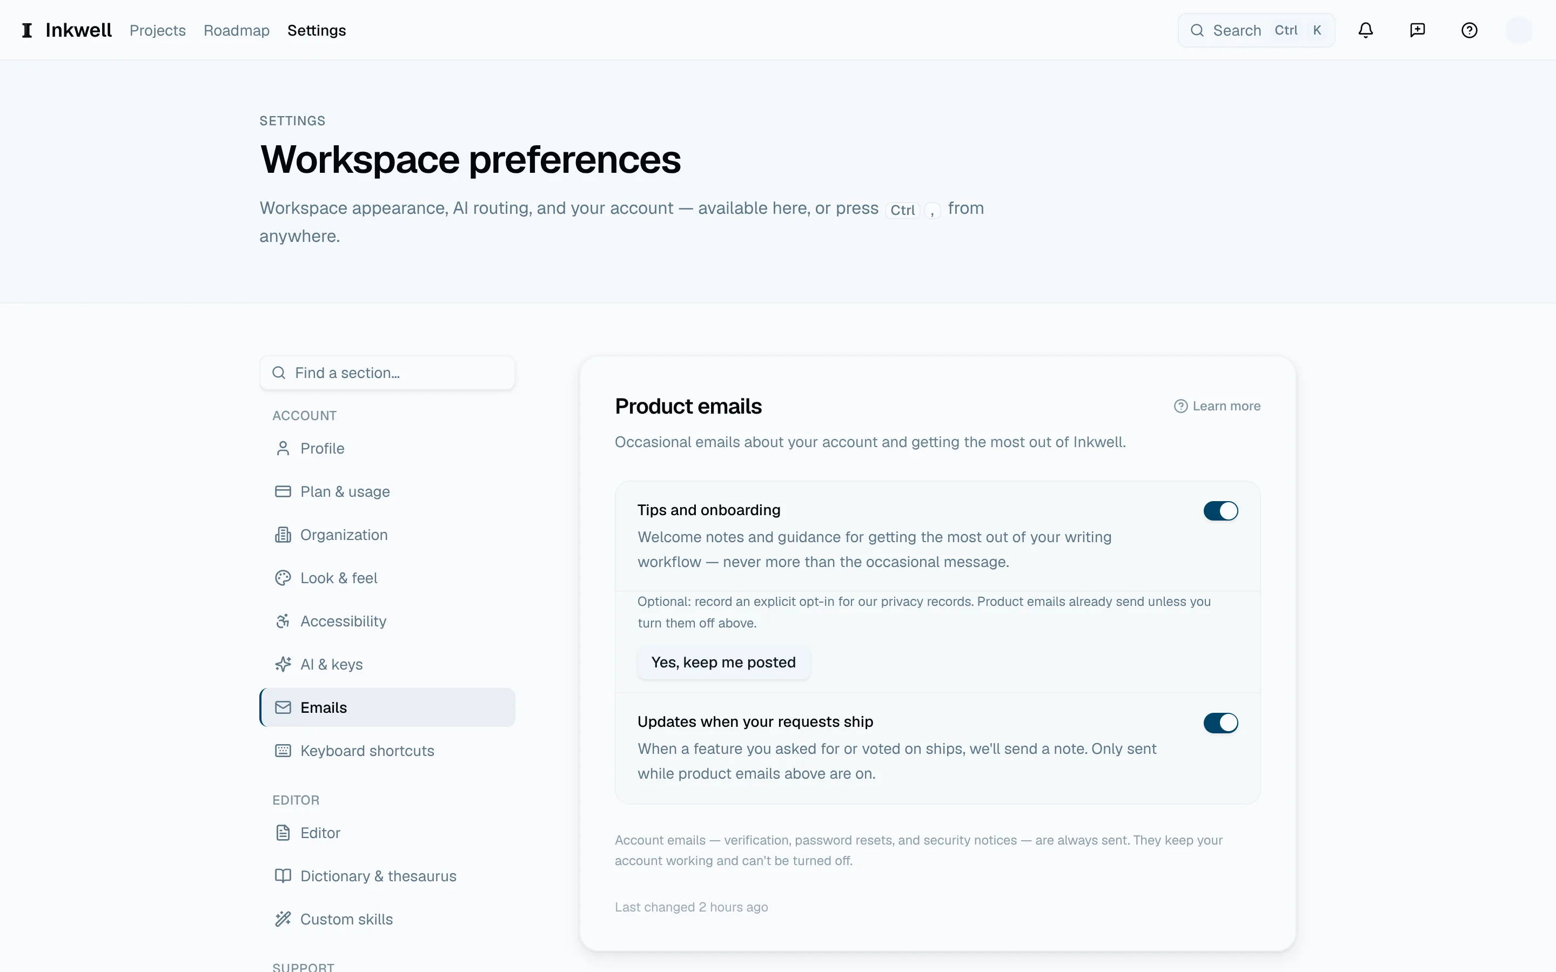The image size is (1556, 972).
Task: Click the "Last changed 2 hours ago" text
Action: click(x=691, y=907)
